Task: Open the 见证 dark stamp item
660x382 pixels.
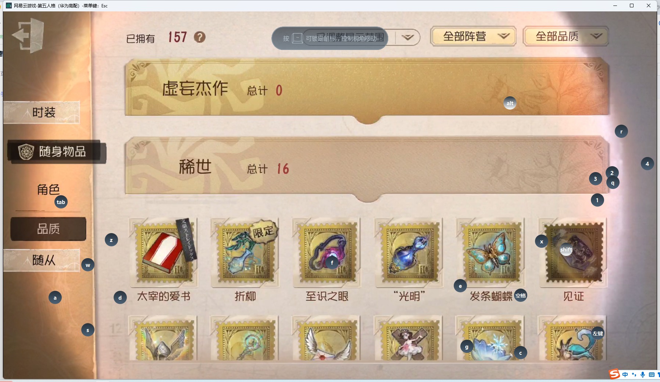Action: click(x=573, y=252)
